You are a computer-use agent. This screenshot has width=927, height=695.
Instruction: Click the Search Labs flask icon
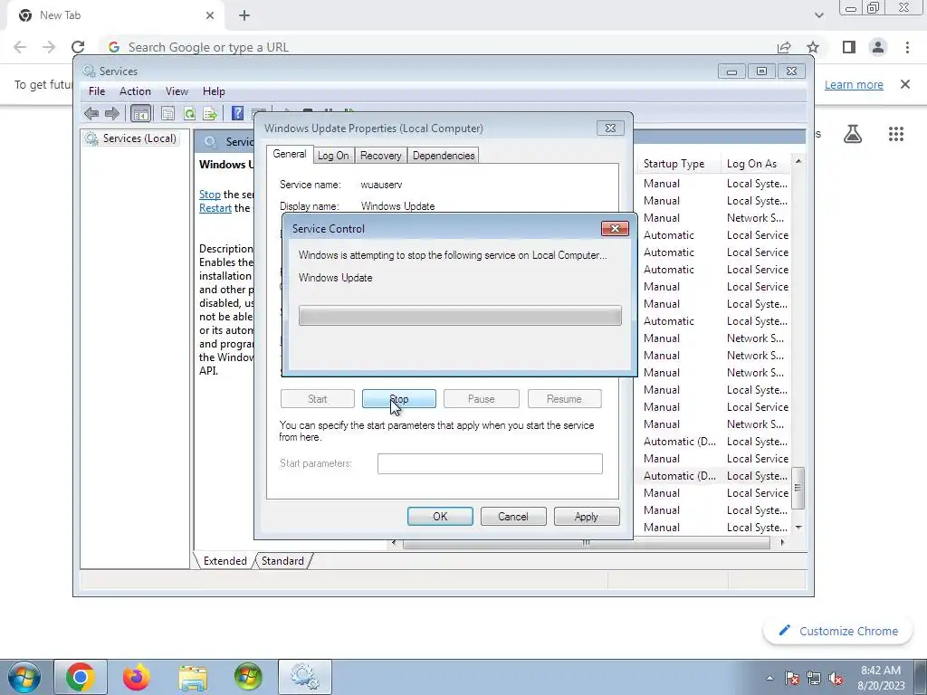(x=853, y=134)
